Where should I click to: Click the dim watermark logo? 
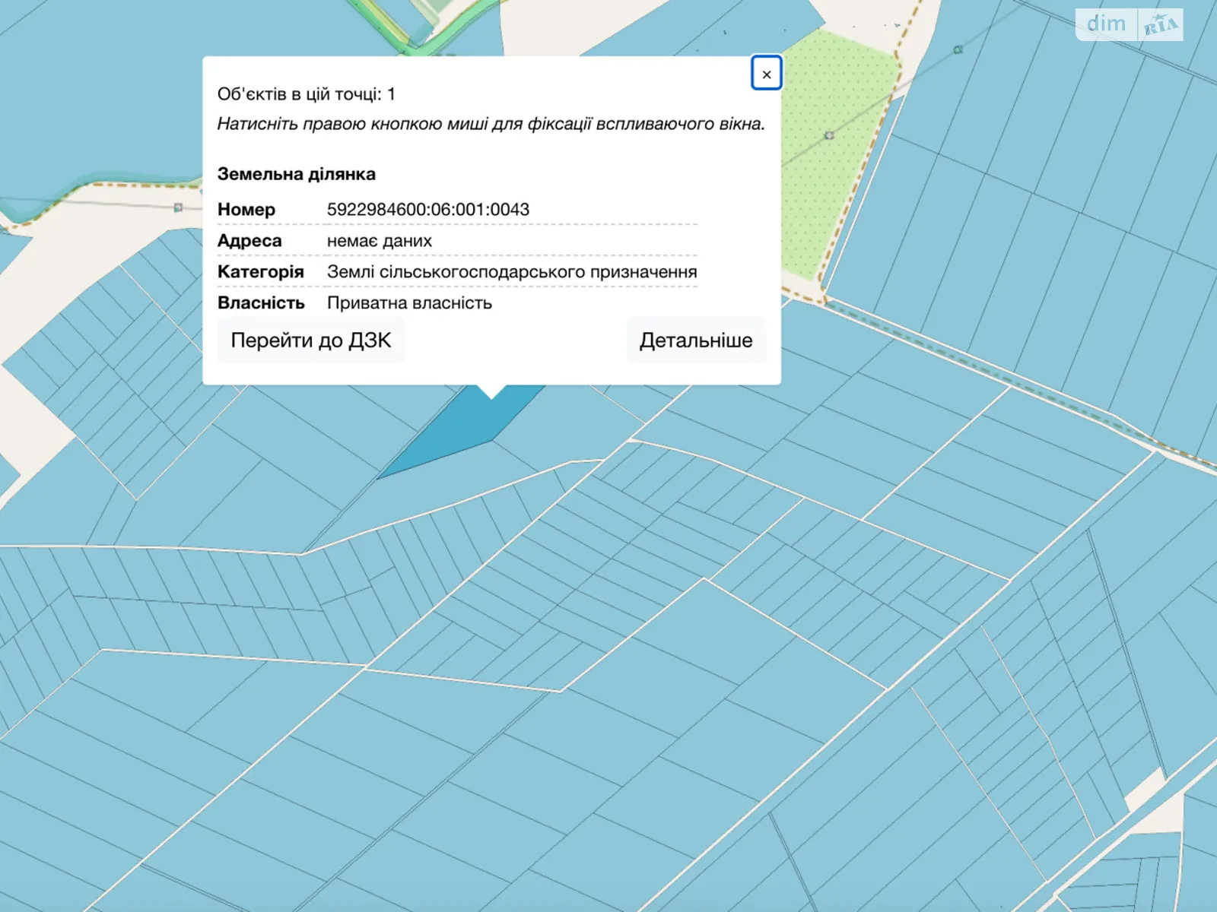pos(1106,24)
